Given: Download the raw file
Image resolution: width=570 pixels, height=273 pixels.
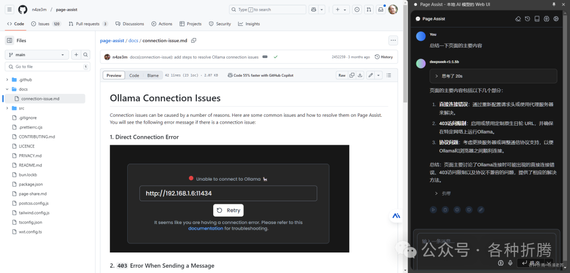Looking at the screenshot, I should 360,76.
